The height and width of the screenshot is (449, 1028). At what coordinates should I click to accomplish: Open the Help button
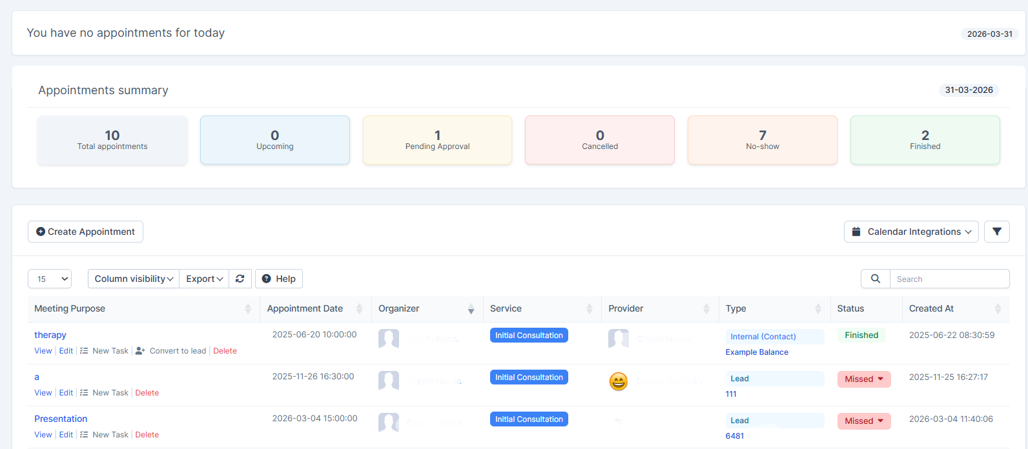[x=279, y=279]
